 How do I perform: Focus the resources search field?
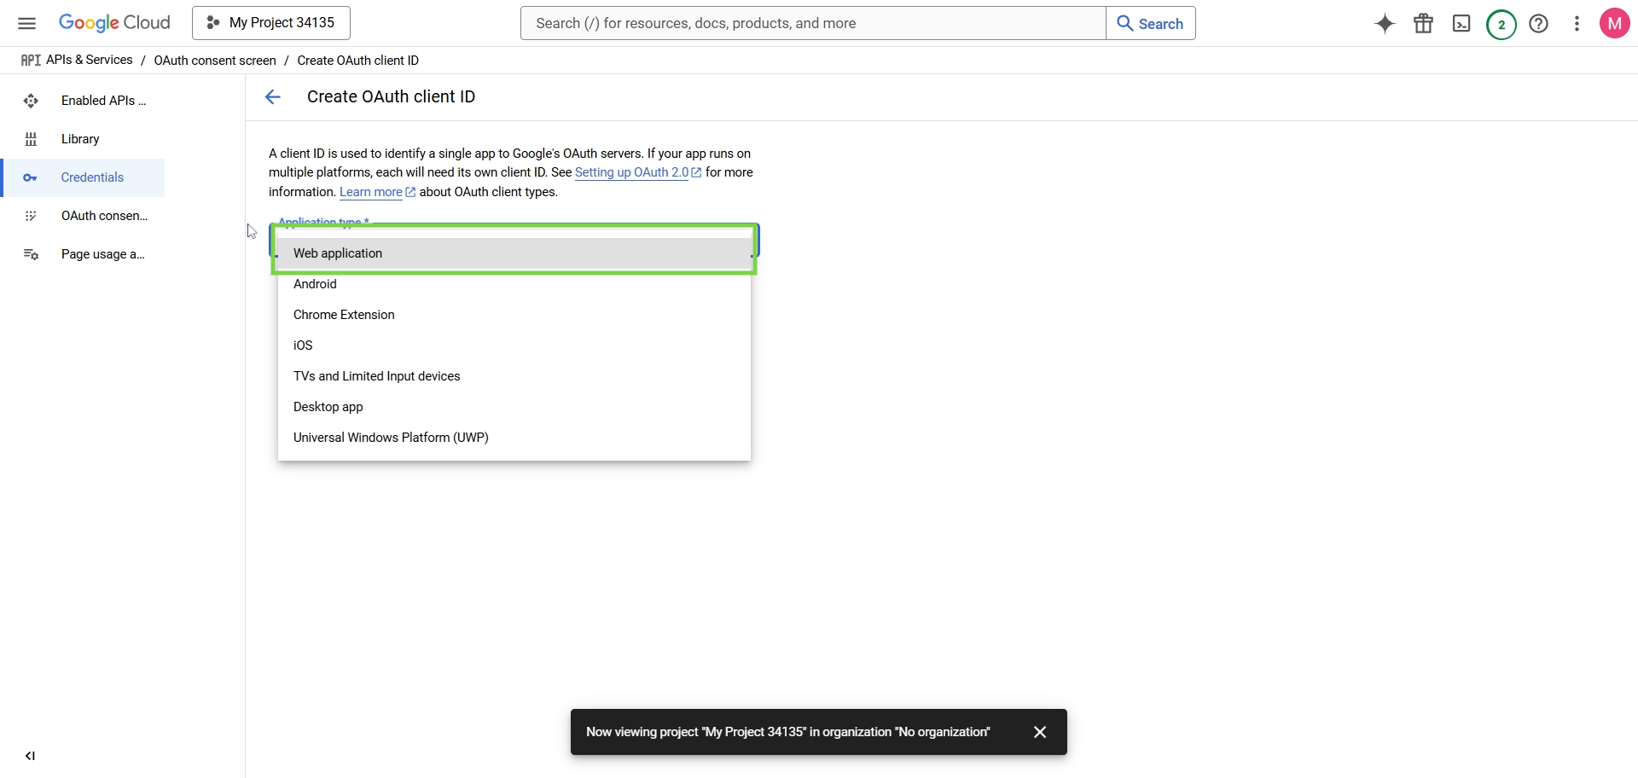pyautogui.click(x=813, y=23)
